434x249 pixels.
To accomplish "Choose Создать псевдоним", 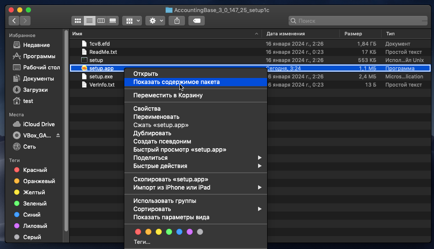I will point(196,141).
